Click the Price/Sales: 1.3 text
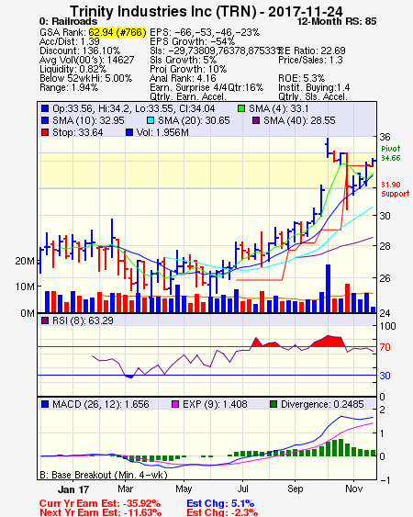The width and height of the screenshot is (413, 517). coord(310,60)
